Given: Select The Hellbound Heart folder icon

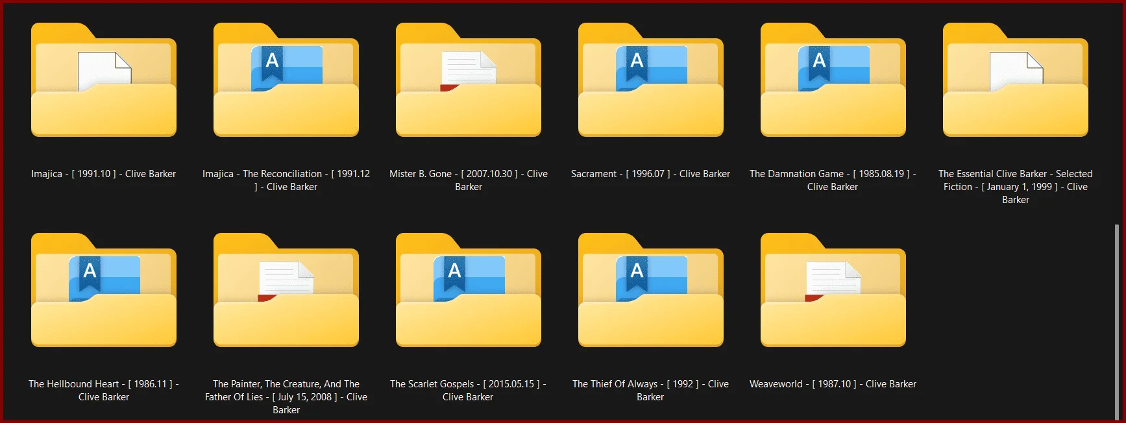Looking at the screenshot, I should pyautogui.click(x=104, y=290).
